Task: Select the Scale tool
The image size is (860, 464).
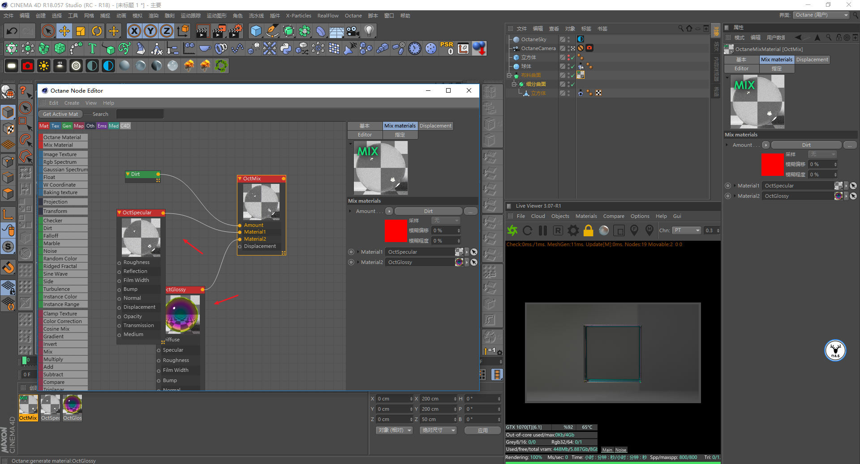Action: [81, 31]
